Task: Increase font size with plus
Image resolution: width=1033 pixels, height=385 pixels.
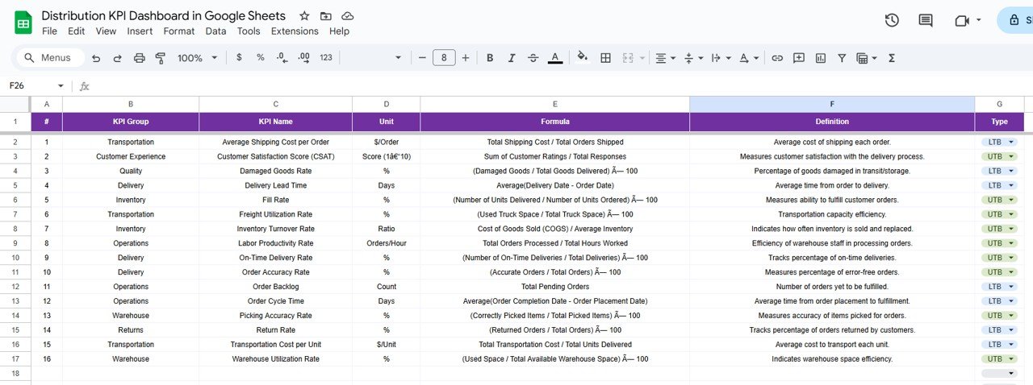Action: click(x=466, y=58)
